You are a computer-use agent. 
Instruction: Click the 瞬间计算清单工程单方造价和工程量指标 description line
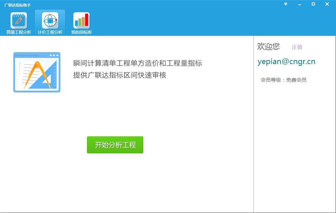137,63
